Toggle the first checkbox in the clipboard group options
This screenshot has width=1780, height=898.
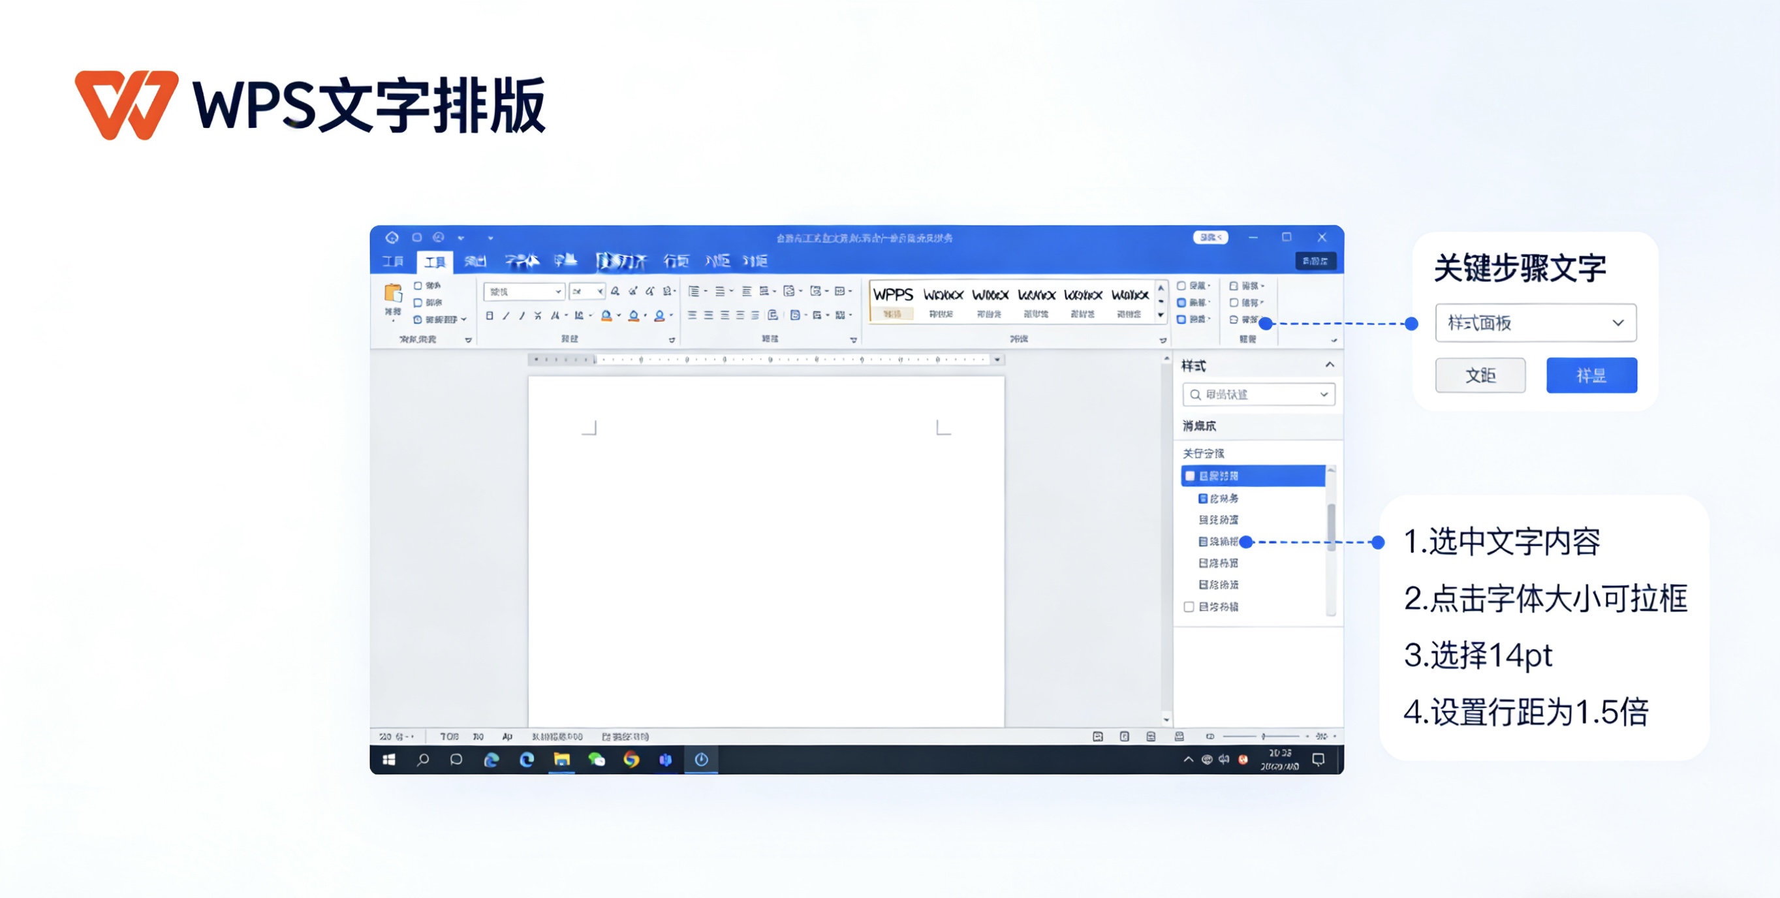(x=417, y=285)
